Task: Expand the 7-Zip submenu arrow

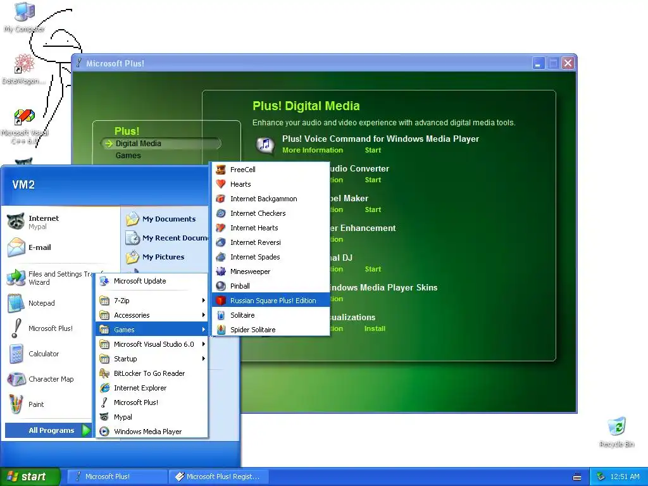Action: coord(203,301)
